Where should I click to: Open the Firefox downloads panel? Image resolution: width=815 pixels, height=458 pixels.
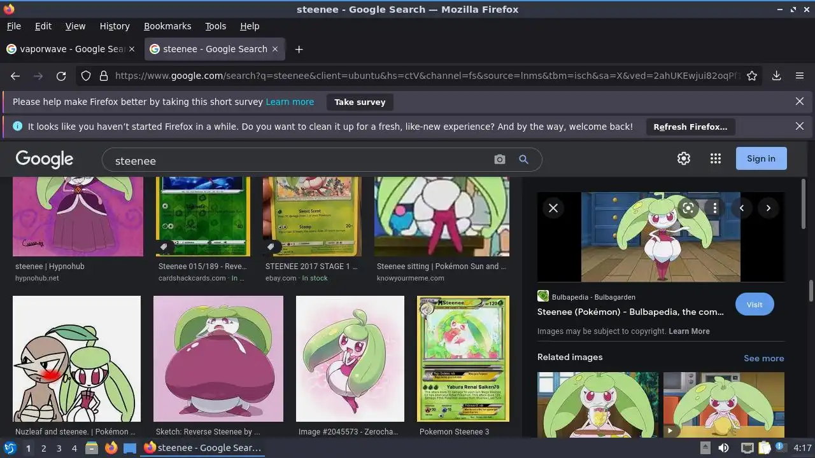coord(776,76)
